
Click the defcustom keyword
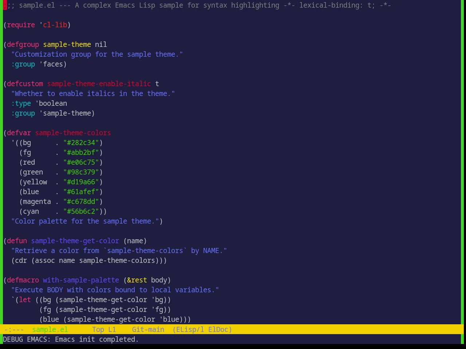pyautogui.click(x=25, y=84)
